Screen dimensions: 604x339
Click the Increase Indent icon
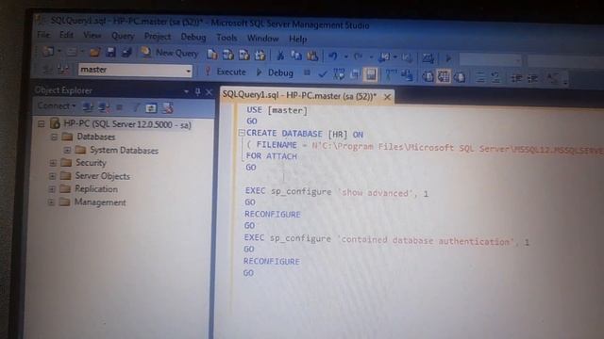tap(532, 79)
